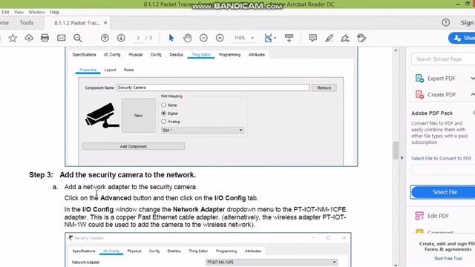The height and width of the screenshot is (267, 475).
Task: Close the 8.1.1.2 Packet Tracer tab
Action: (x=105, y=23)
